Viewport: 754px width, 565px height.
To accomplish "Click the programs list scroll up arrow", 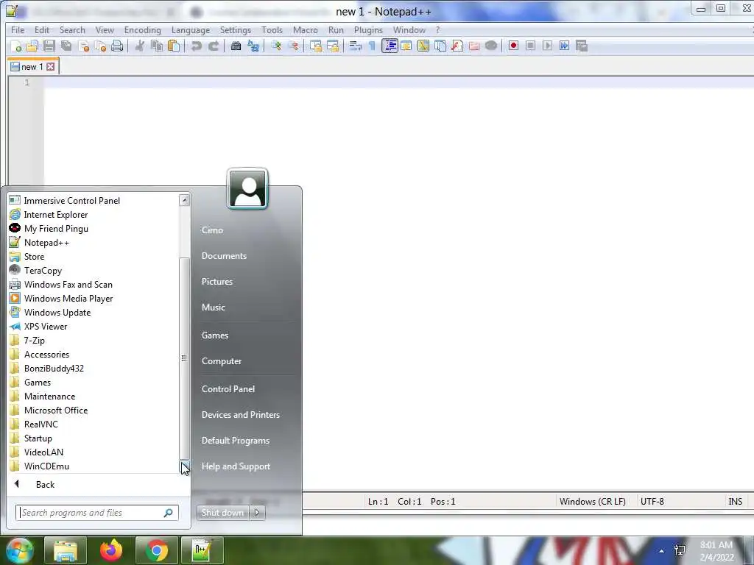I will tap(184, 200).
